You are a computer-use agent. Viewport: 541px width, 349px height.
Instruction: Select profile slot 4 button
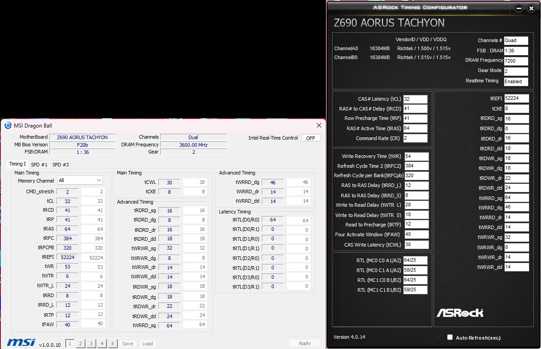tap(102, 344)
